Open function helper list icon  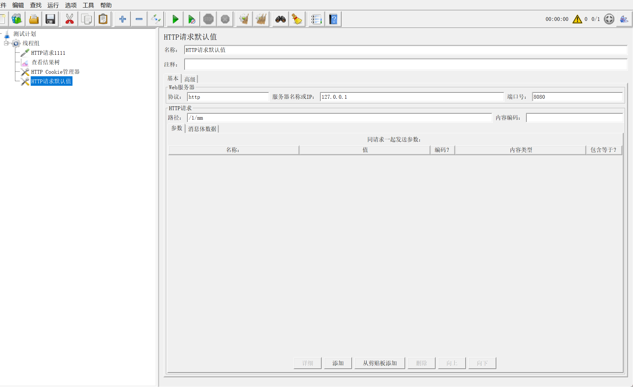[316, 19]
